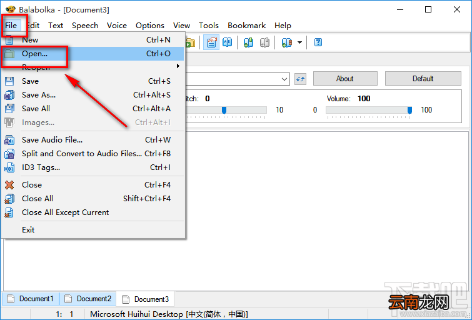
Task: Open the Help menu
Action: tap(283, 25)
